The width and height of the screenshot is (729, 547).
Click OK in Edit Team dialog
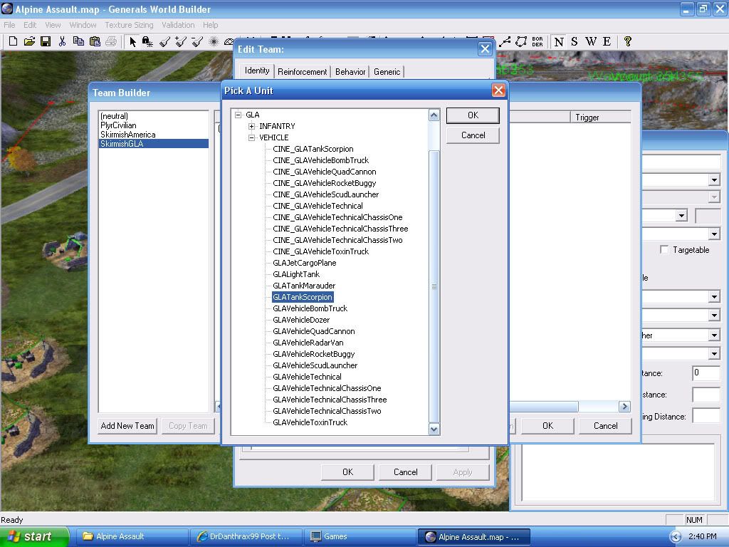tap(347, 472)
